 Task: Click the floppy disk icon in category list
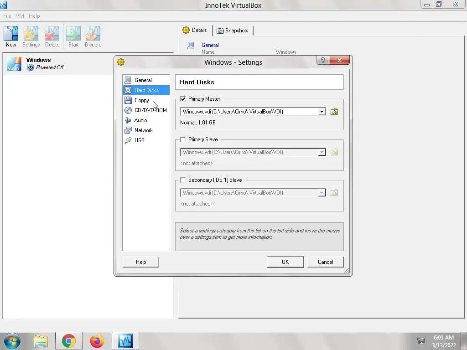coord(128,100)
